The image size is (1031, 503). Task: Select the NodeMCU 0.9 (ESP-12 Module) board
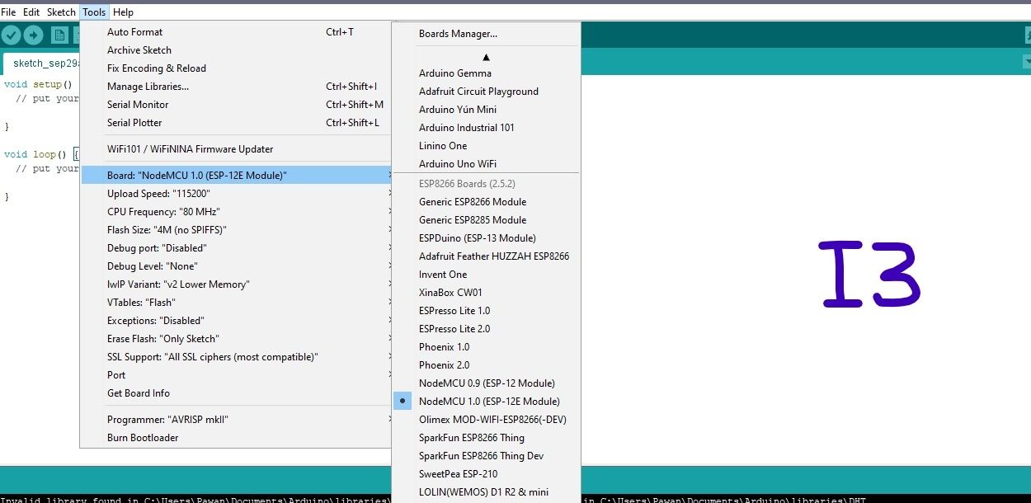[x=486, y=383]
